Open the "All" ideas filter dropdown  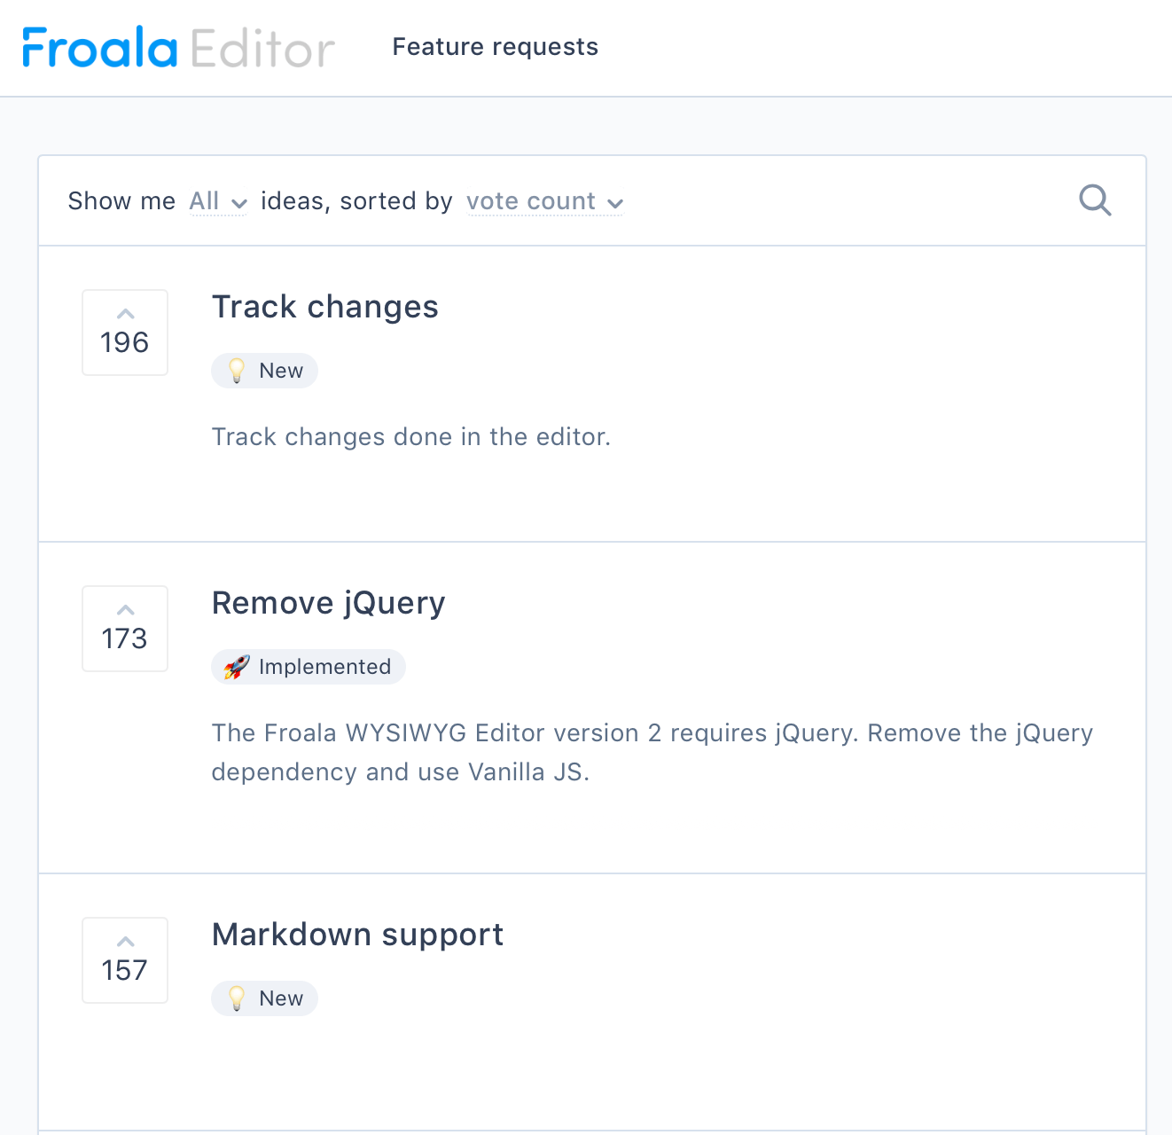tap(206, 200)
